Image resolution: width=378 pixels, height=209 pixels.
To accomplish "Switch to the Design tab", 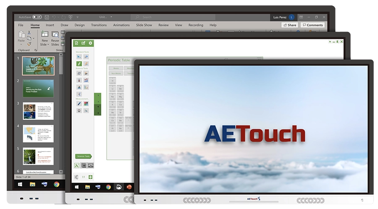I will click(x=79, y=25).
